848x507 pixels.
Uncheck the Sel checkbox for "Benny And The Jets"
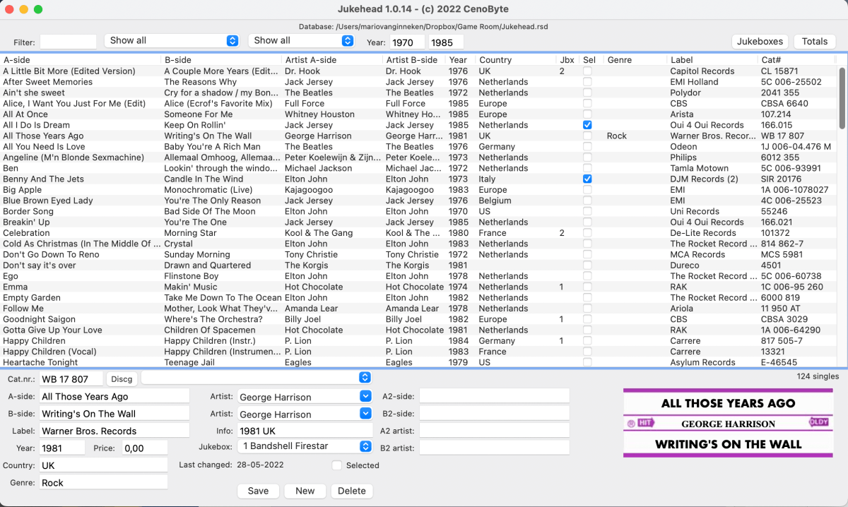(587, 179)
